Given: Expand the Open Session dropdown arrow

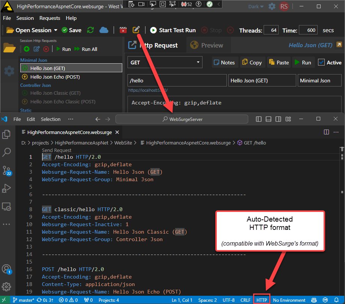Looking at the screenshot, I should [x=55, y=30].
